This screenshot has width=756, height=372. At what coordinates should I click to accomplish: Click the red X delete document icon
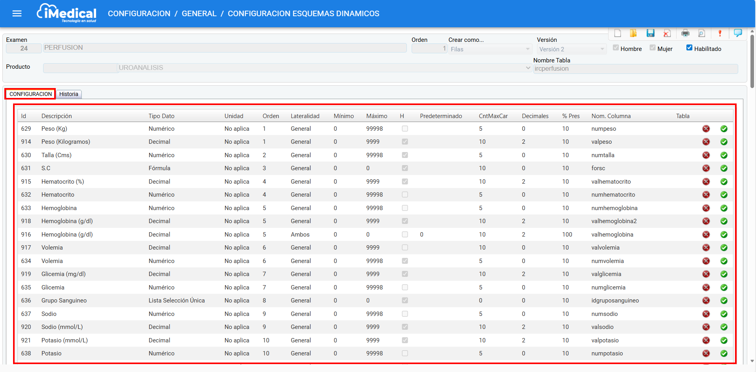click(x=667, y=33)
